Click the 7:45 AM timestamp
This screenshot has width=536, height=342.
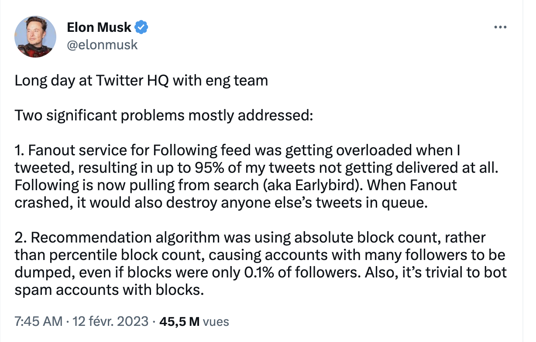(x=38, y=322)
